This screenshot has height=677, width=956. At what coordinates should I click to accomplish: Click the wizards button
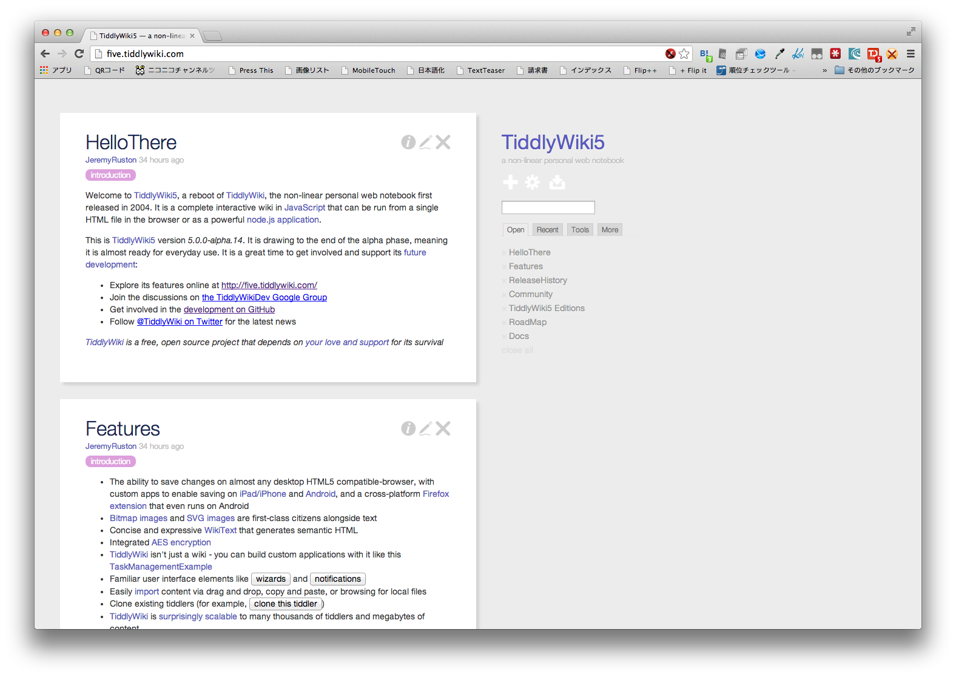[271, 579]
